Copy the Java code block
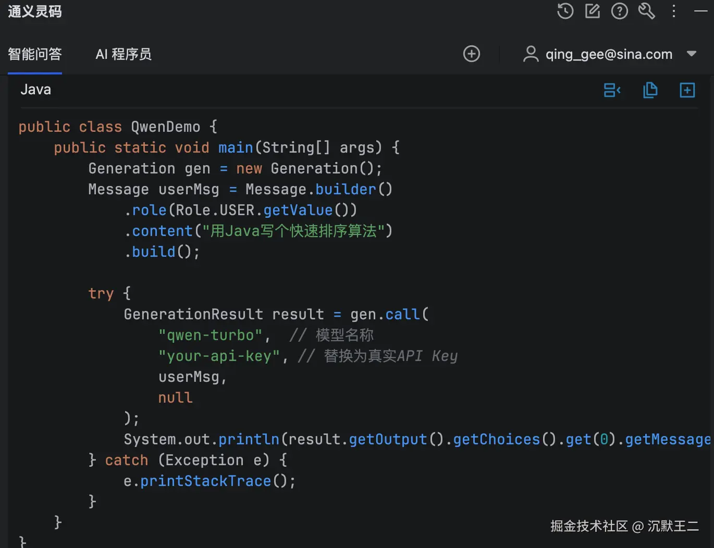714x548 pixels. tap(650, 90)
